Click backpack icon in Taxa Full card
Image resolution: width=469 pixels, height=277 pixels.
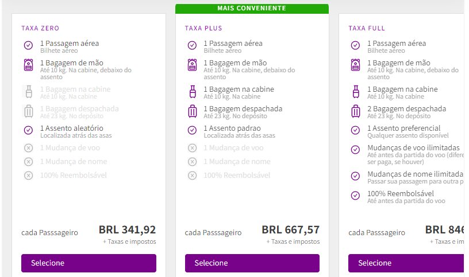pos(356,65)
